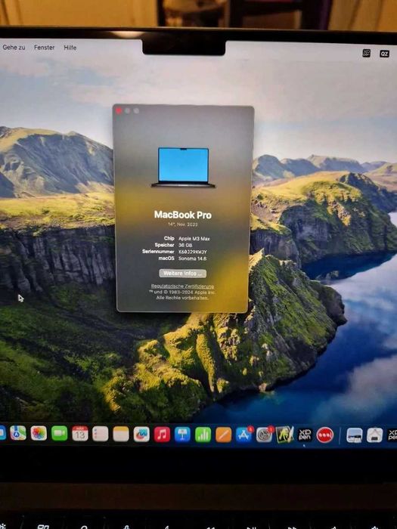
Task: Click the MacBook Pro title text
Action: tap(183, 215)
